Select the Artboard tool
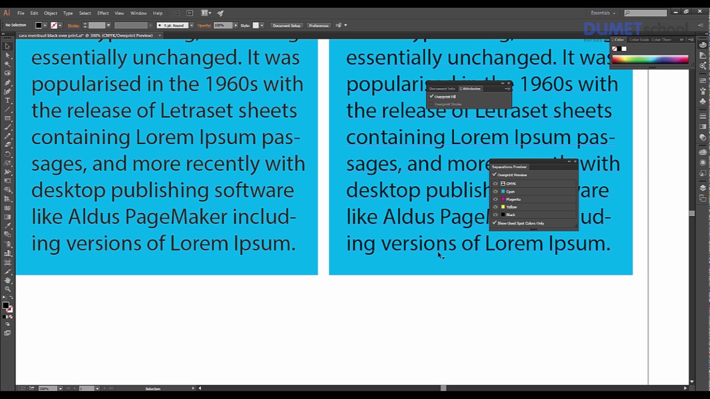710x399 pixels. (x=7, y=262)
